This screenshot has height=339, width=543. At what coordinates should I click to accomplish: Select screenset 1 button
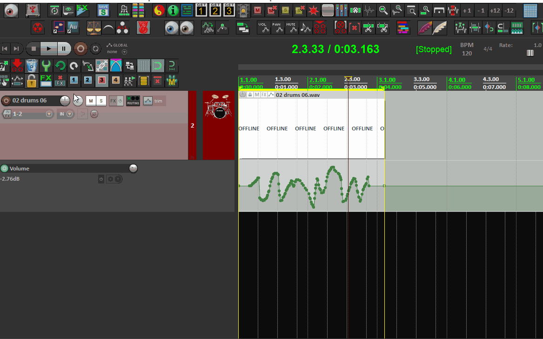[x=74, y=81]
